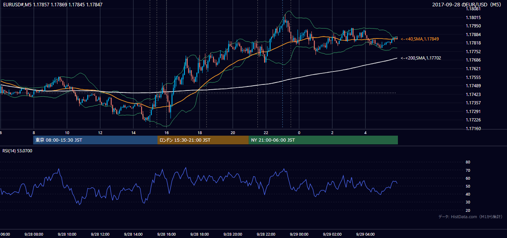Click price axis label 1.17818
The width and height of the screenshot is (507, 238).
click(473, 43)
